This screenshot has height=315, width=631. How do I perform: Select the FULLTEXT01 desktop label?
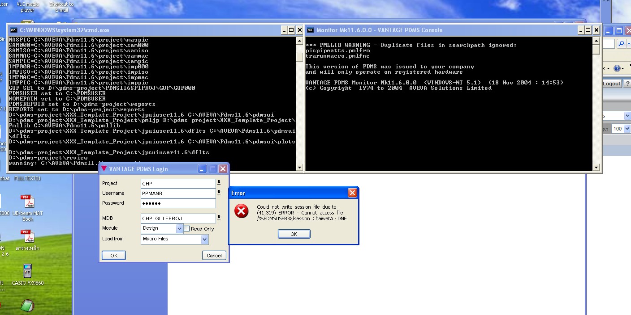pyautogui.click(x=28, y=178)
